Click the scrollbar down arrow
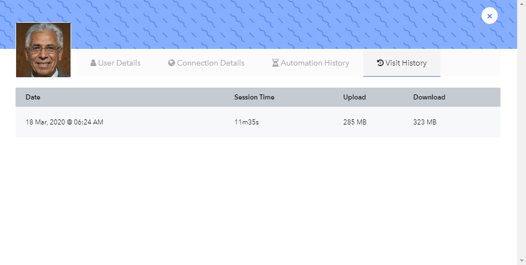Screen dimensions: 526x265 (522, 261)
